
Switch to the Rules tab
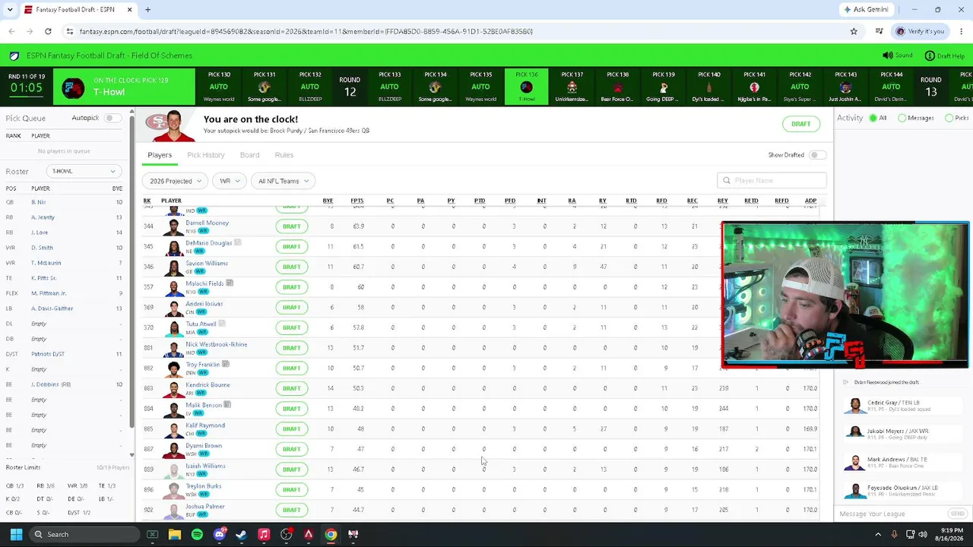(x=284, y=155)
